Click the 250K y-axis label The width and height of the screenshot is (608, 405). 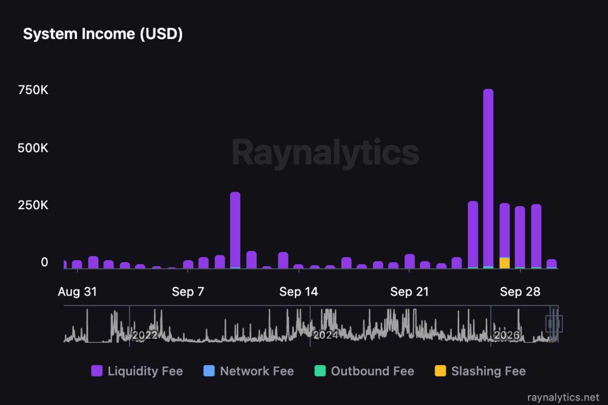tap(33, 205)
